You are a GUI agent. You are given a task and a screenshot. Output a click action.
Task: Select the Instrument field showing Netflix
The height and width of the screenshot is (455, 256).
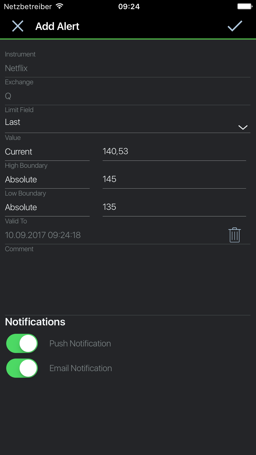click(127, 68)
